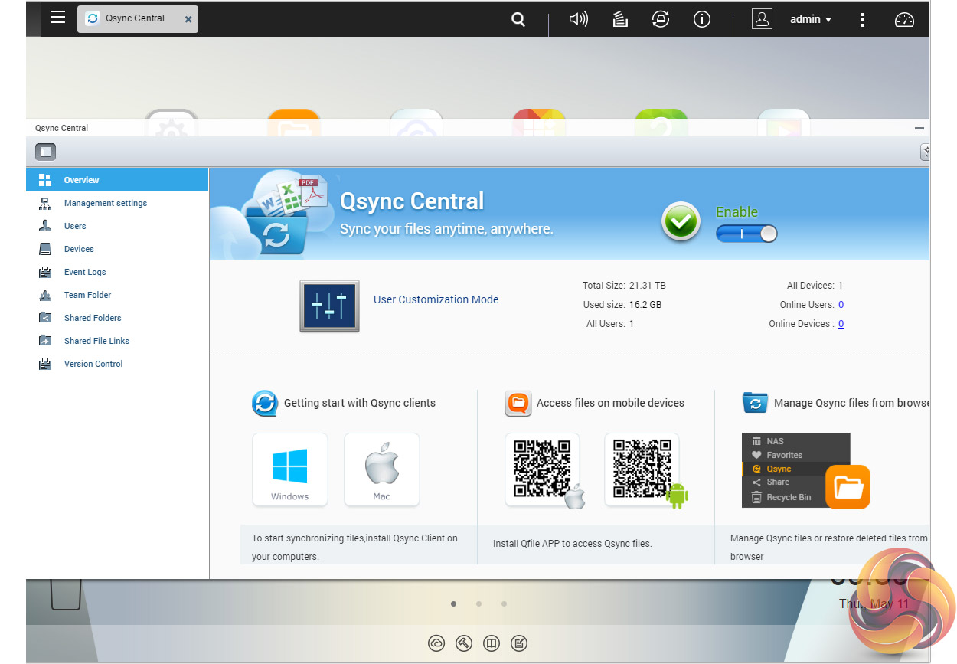The image size is (957, 664).
Task: Click the Online Devices count link
Action: point(841,324)
